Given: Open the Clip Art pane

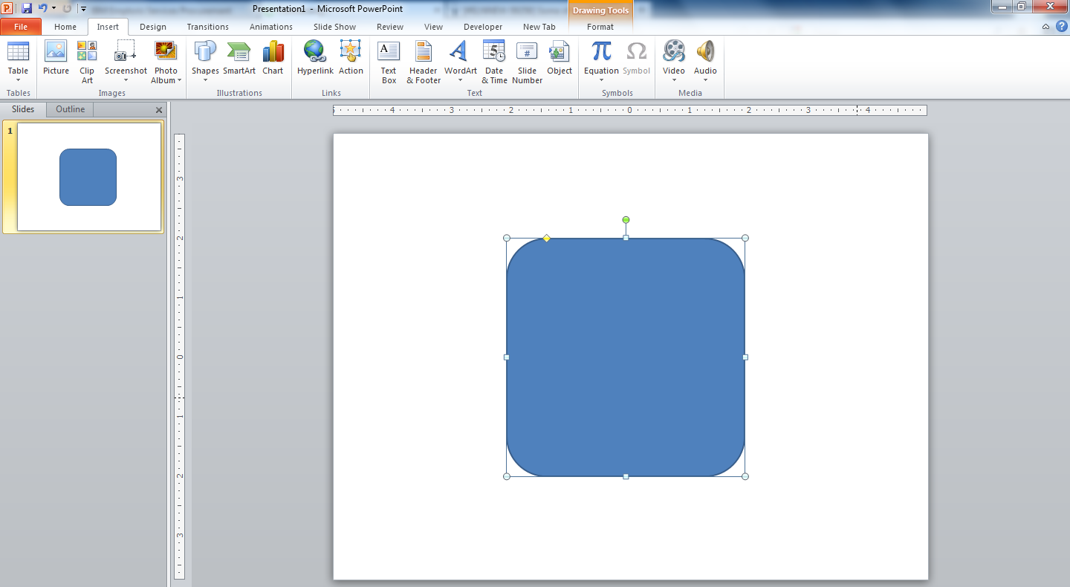Looking at the screenshot, I should [87, 62].
